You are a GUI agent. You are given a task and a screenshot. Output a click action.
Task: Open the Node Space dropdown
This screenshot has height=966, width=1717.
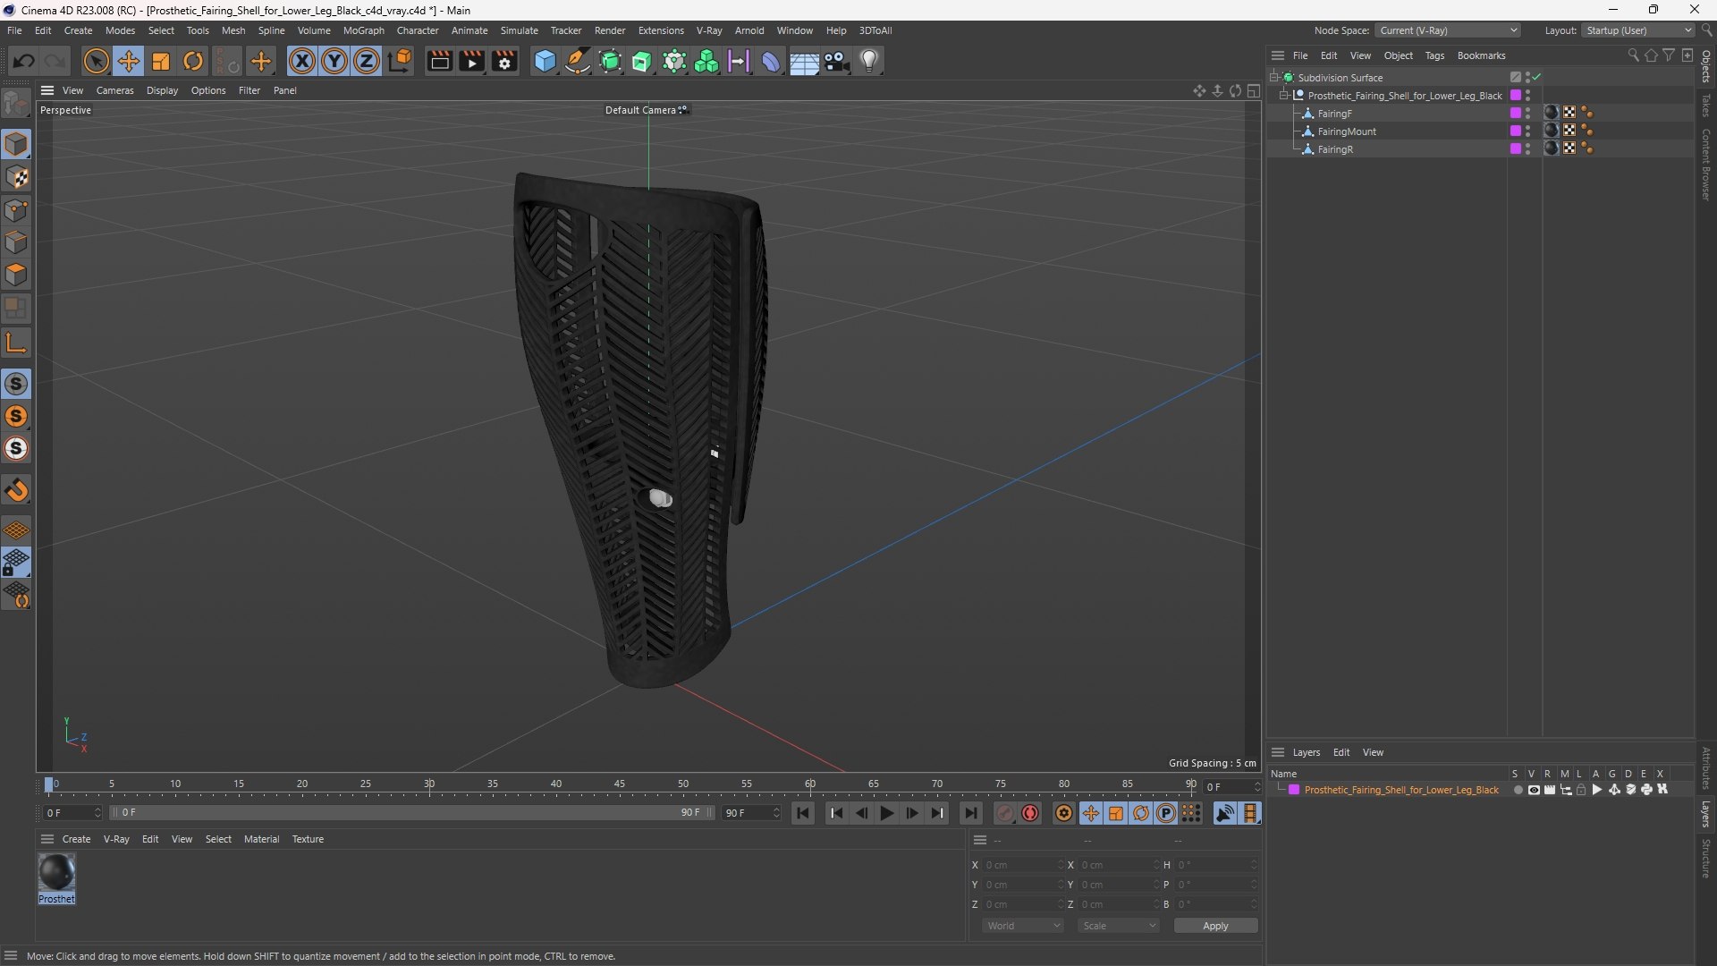pos(1448,30)
